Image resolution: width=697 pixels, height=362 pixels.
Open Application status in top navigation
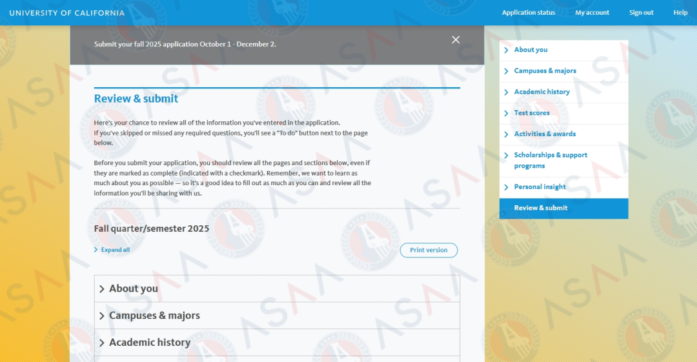(528, 13)
